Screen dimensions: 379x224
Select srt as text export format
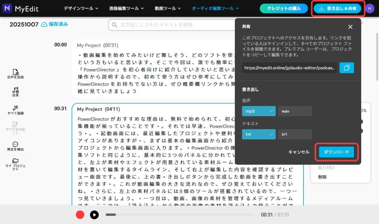(294, 134)
